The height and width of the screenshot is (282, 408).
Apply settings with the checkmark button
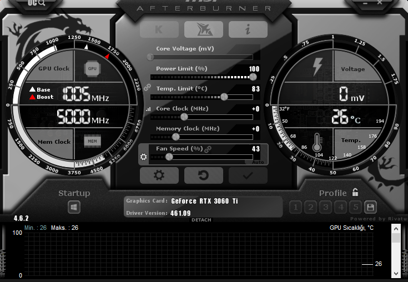click(x=248, y=175)
